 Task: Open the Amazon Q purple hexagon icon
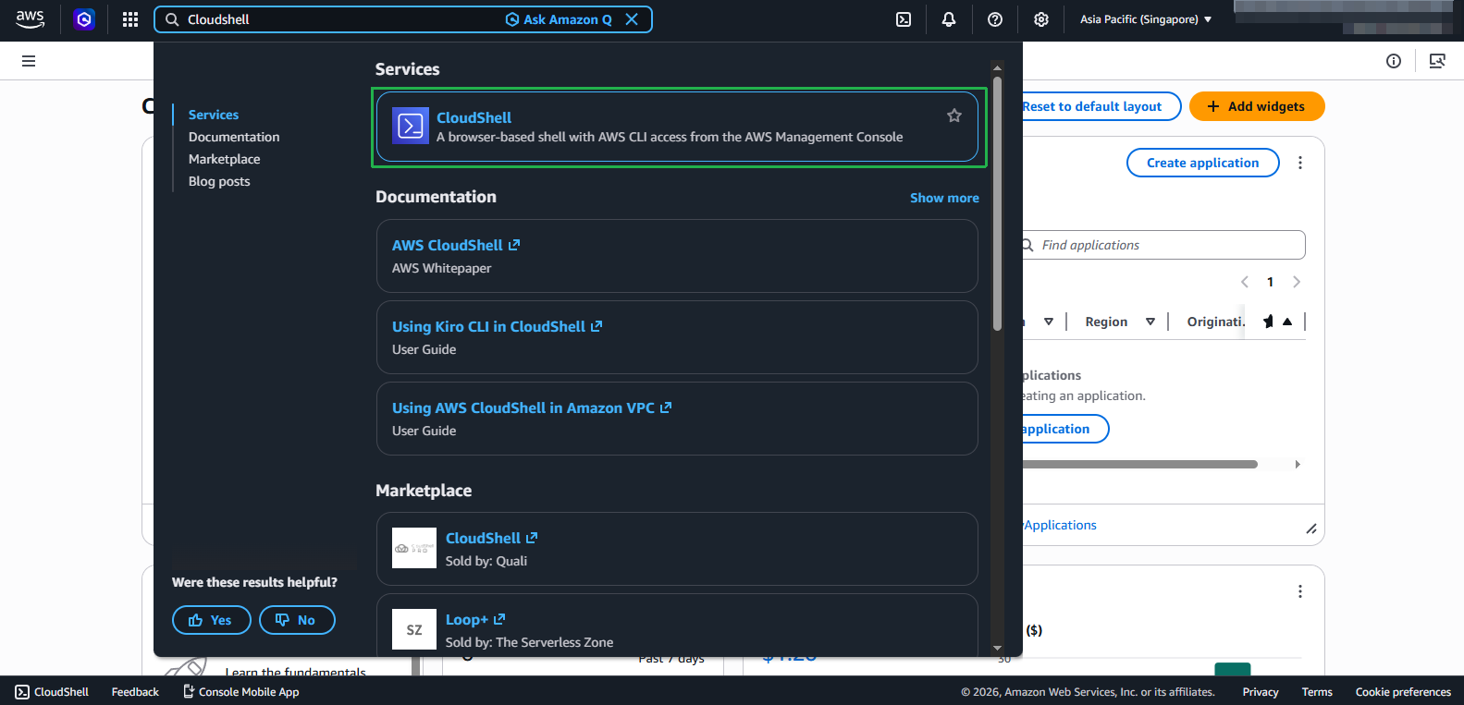tap(84, 19)
